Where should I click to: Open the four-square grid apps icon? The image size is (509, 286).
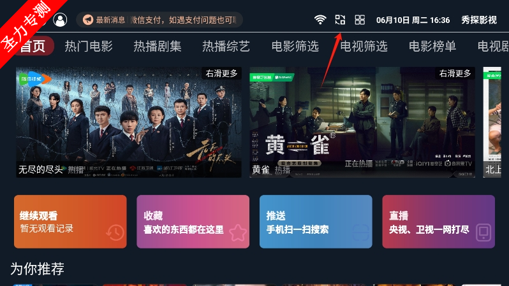[x=360, y=20]
